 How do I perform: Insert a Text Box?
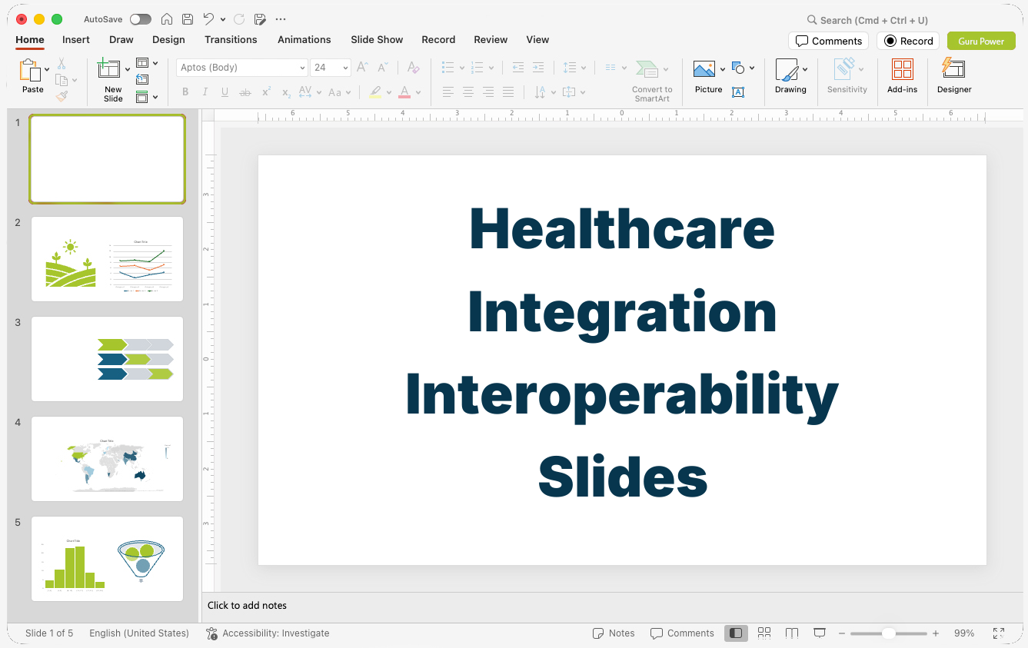tap(738, 92)
